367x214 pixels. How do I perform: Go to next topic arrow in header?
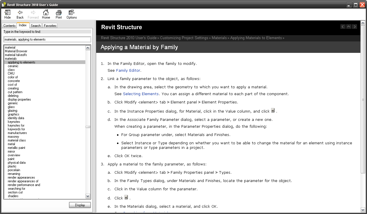(x=354, y=27)
